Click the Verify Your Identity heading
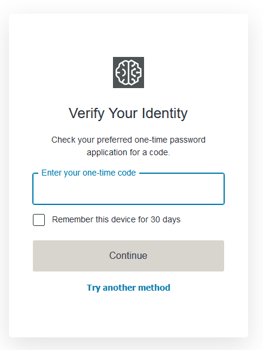 click(129, 113)
